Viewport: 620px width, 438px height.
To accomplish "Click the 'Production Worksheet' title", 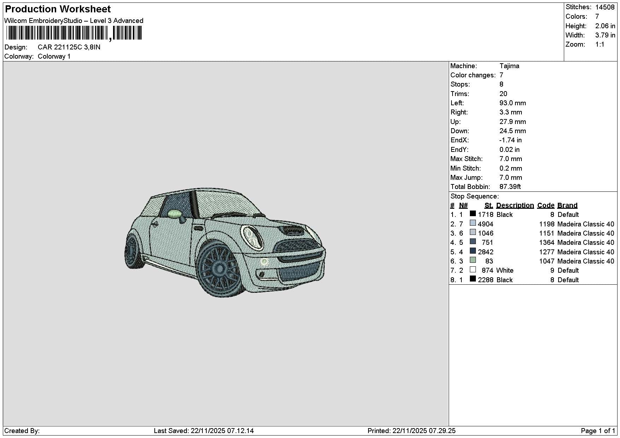I will tap(58, 9).
